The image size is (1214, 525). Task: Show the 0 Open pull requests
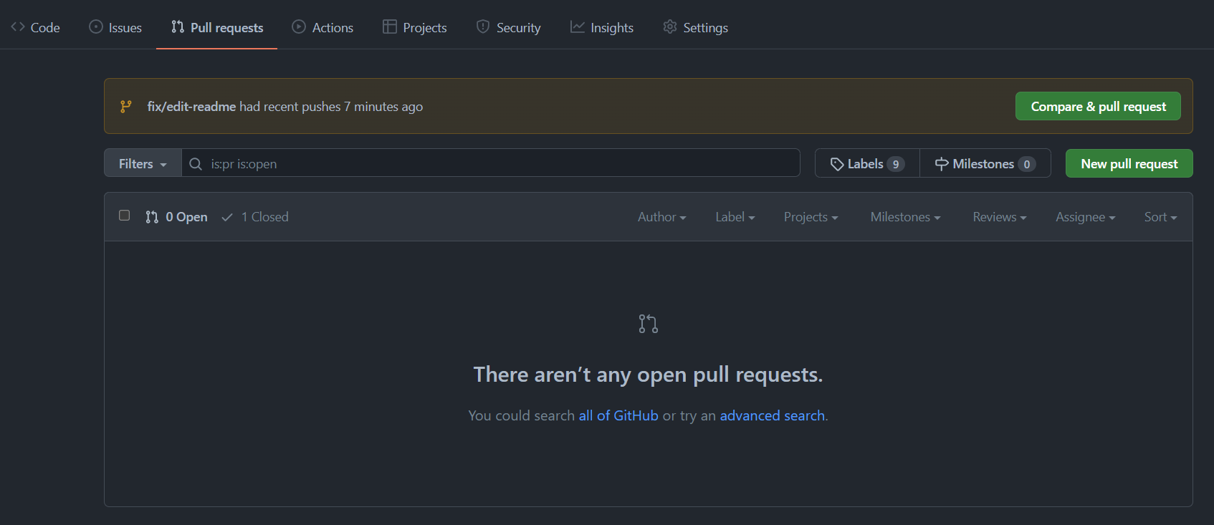176,217
